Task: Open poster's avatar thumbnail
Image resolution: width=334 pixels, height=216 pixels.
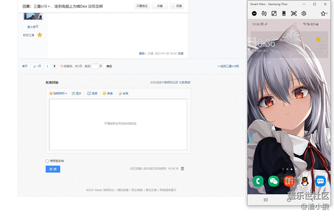Action: pos(33,16)
